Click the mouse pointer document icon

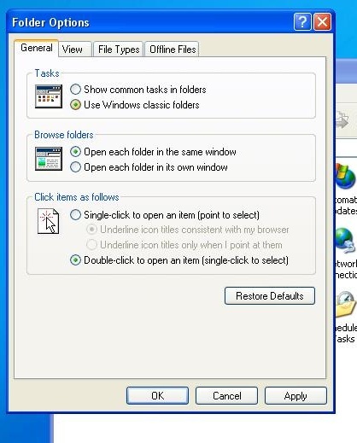49,221
